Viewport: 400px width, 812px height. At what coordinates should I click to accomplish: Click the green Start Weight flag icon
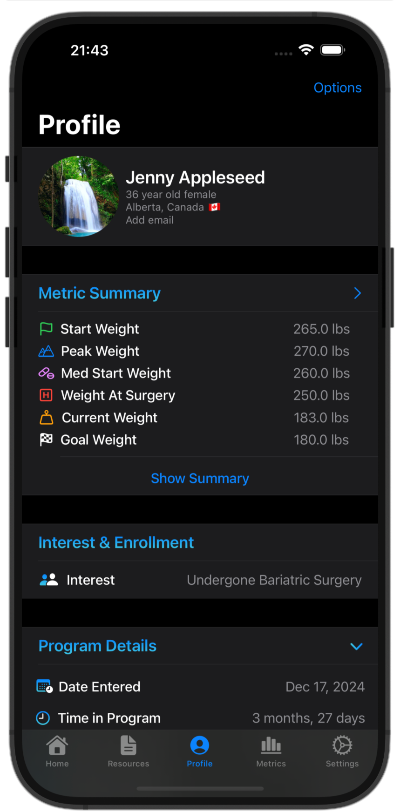tap(46, 329)
